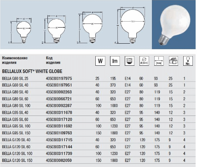This screenshot has width=197, height=167.
Task: Click the W wattage column icon
Action: click(100, 61)
